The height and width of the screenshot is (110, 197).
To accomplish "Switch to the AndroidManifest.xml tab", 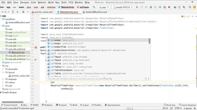I will point(96,12).
